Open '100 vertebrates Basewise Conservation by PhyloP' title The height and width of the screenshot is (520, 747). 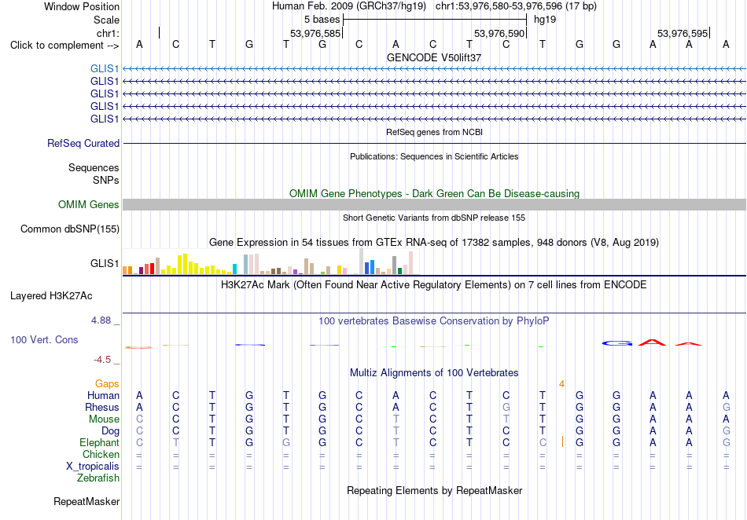pyautogui.click(x=434, y=320)
